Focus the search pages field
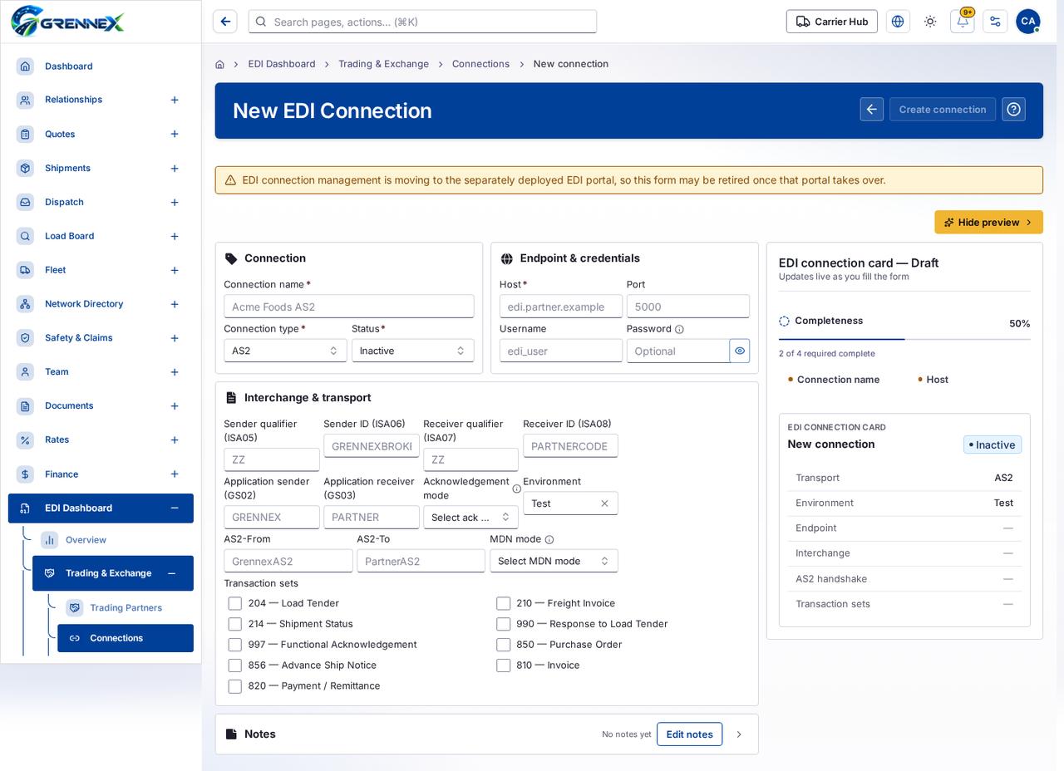The height and width of the screenshot is (771, 1064). pos(422,22)
